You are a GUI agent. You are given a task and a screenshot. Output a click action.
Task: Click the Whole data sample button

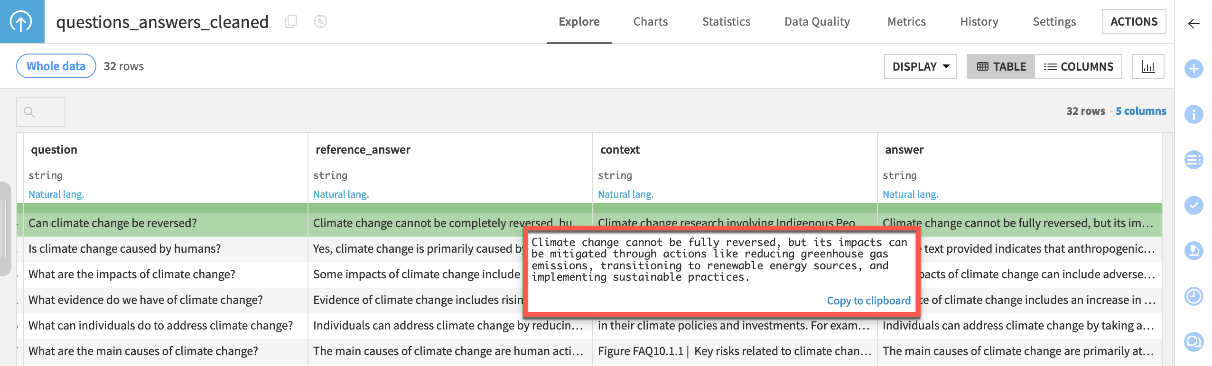tap(56, 66)
